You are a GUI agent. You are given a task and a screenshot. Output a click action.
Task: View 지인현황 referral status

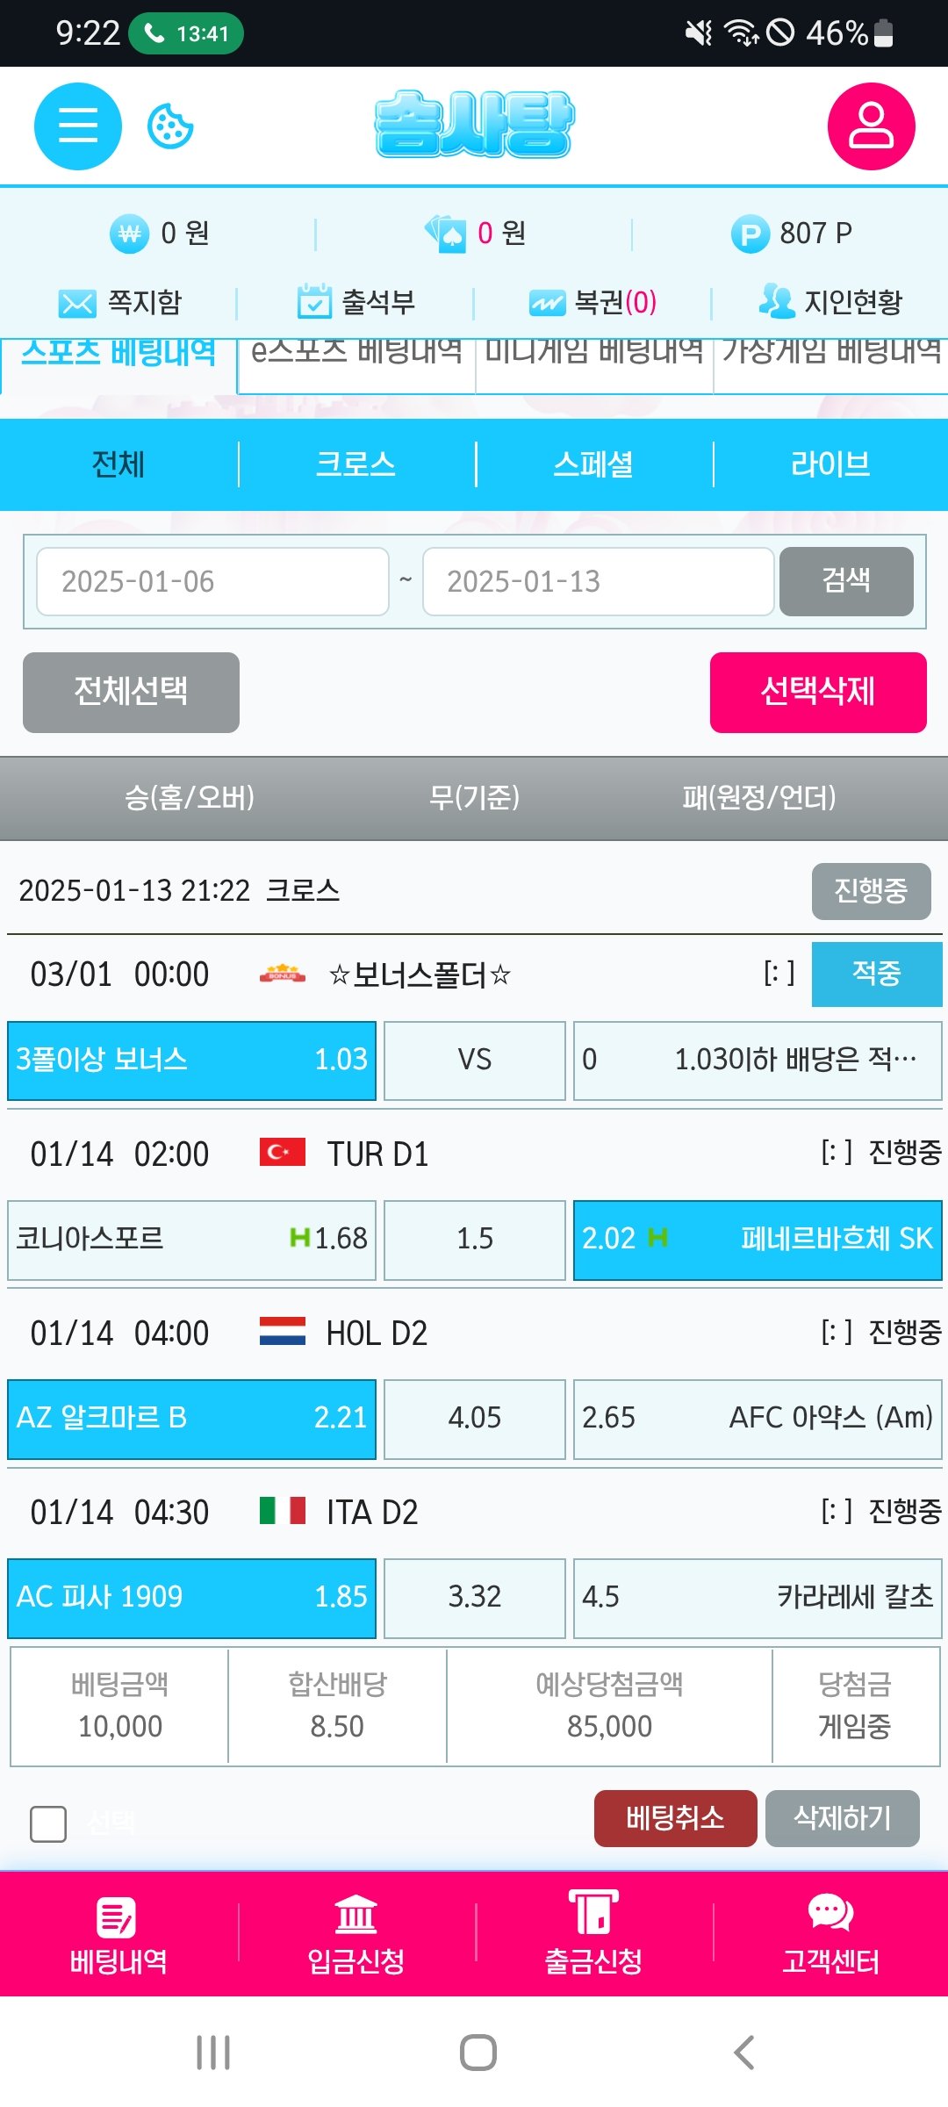[830, 303]
